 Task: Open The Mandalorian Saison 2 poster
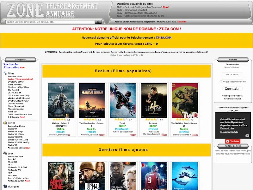[92, 100]
